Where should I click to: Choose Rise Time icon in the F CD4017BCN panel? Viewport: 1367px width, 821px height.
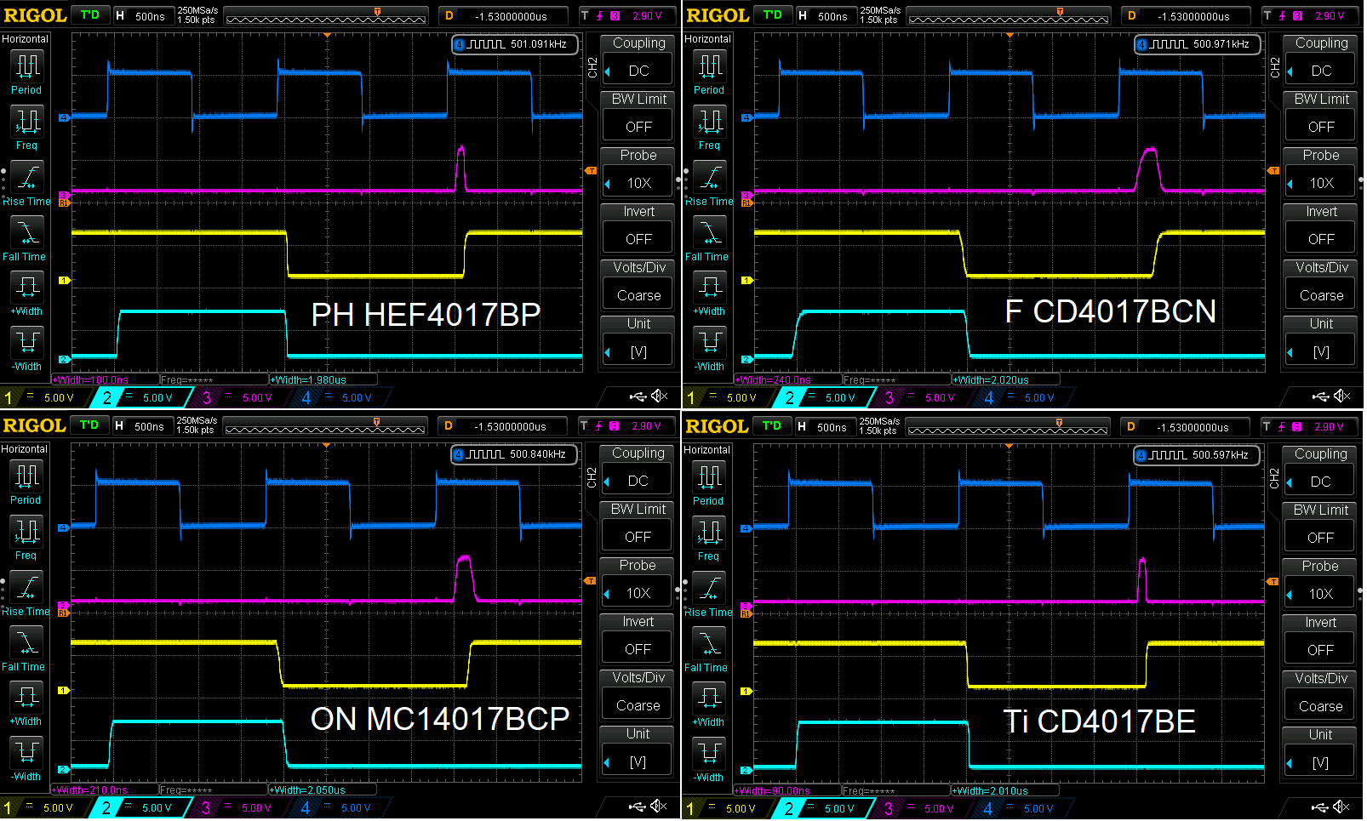(x=710, y=184)
